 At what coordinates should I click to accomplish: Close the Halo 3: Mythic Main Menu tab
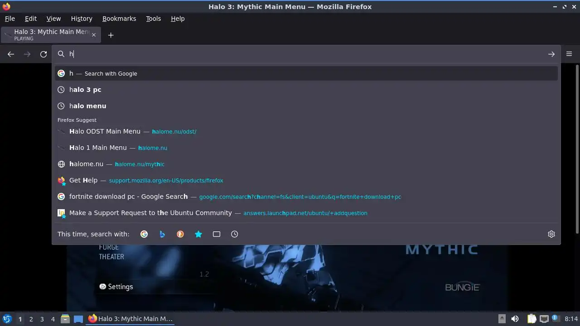click(x=94, y=35)
